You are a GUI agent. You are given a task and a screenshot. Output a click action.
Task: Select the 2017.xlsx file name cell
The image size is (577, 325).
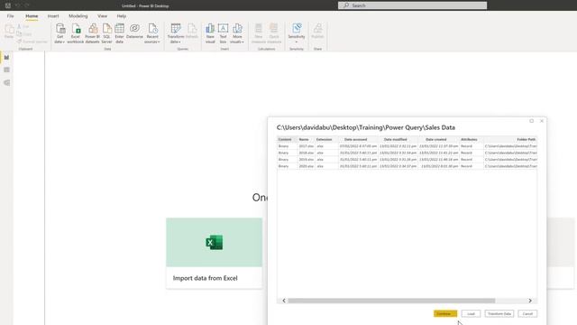(307, 146)
